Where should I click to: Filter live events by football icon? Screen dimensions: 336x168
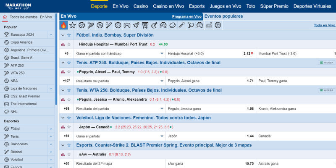[x=81, y=25]
